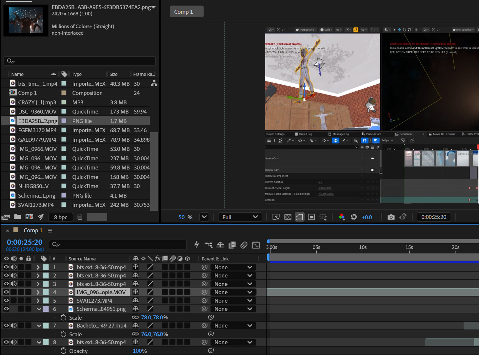Toggle the transparency grid in the viewer
This screenshot has height=355, width=479.
click(288, 217)
